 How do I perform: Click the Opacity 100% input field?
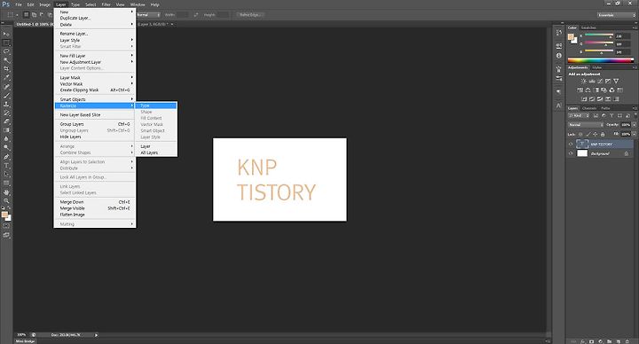pyautogui.click(x=626, y=125)
